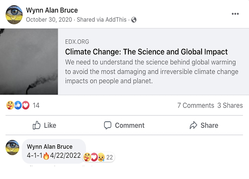Click the October 30, 2020 timestamp
The image size is (249, 179).
click(49, 20)
